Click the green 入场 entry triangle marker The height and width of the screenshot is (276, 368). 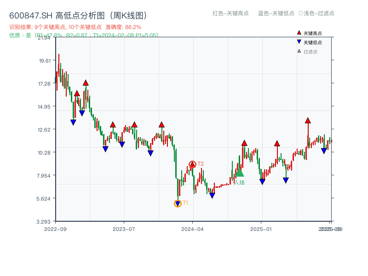point(240,172)
